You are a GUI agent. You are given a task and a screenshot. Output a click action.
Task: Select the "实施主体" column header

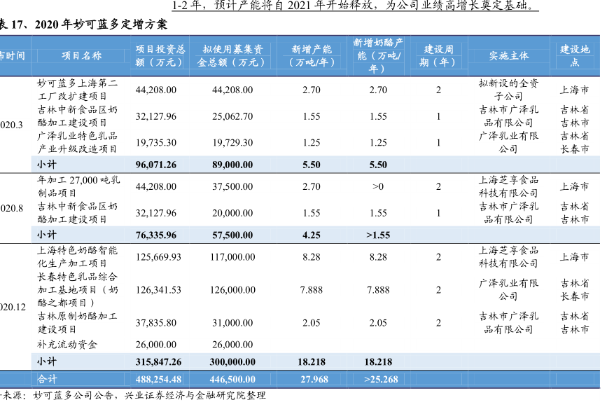(x=509, y=56)
